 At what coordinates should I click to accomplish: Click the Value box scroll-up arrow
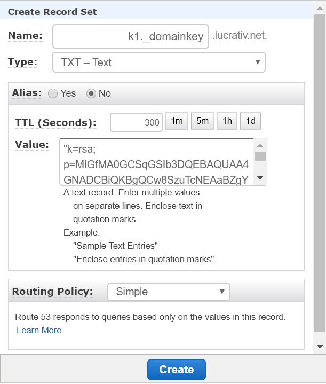coord(260,145)
